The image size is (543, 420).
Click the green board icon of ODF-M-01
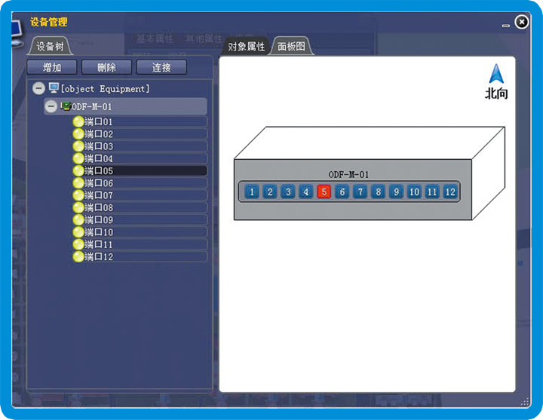pos(66,106)
